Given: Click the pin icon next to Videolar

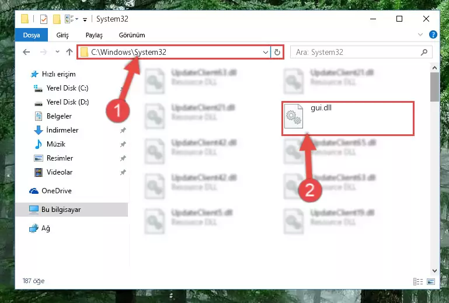Looking at the screenshot, I should click(x=123, y=172).
